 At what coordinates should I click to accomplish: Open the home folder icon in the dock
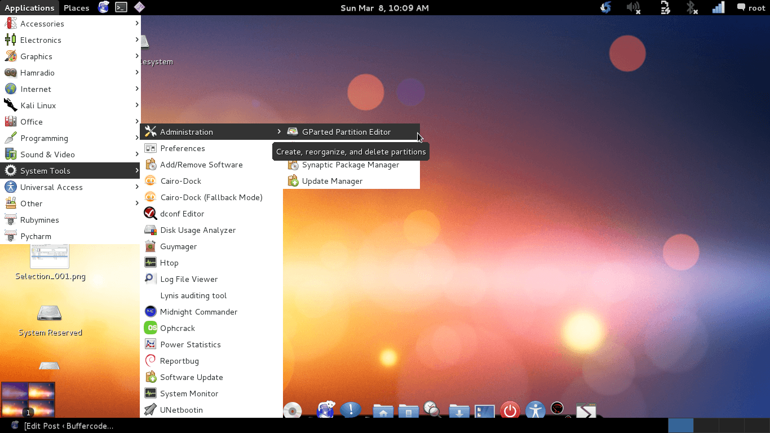point(383,411)
